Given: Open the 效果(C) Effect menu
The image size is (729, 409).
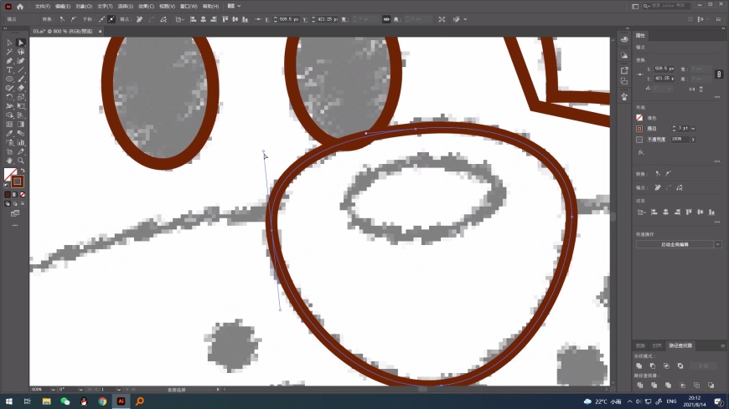Looking at the screenshot, I should pos(146,7).
